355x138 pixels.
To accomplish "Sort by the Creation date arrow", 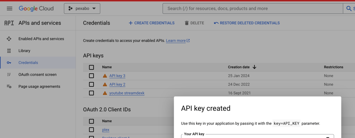I will point(254,67).
